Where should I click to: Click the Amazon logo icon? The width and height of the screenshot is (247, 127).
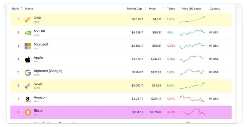click(x=28, y=99)
